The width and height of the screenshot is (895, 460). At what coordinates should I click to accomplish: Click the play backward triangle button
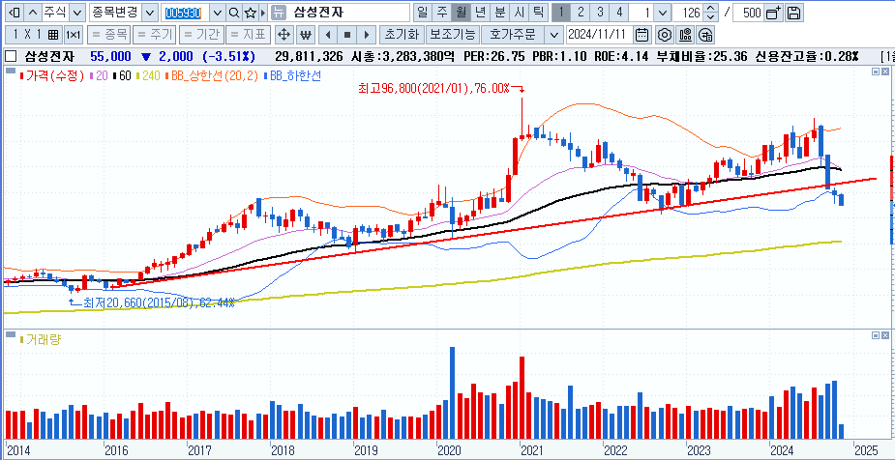[328, 35]
